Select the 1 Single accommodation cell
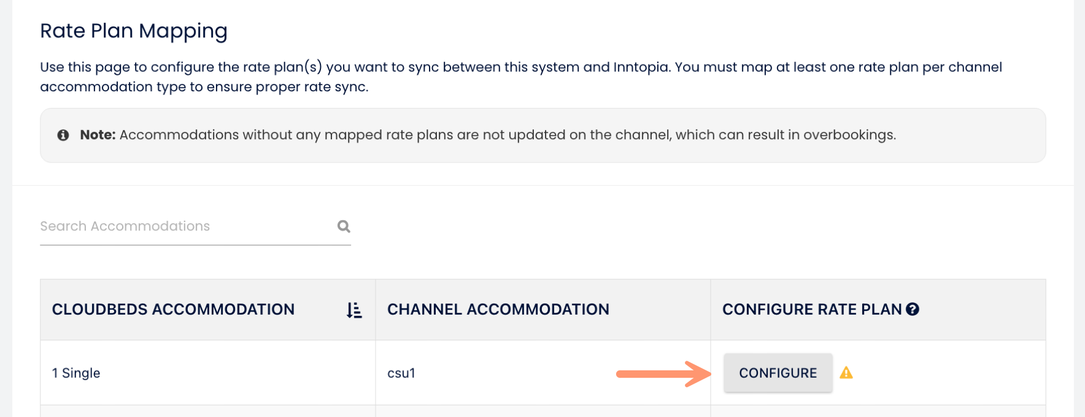This screenshot has height=417, width=1085. coord(76,373)
